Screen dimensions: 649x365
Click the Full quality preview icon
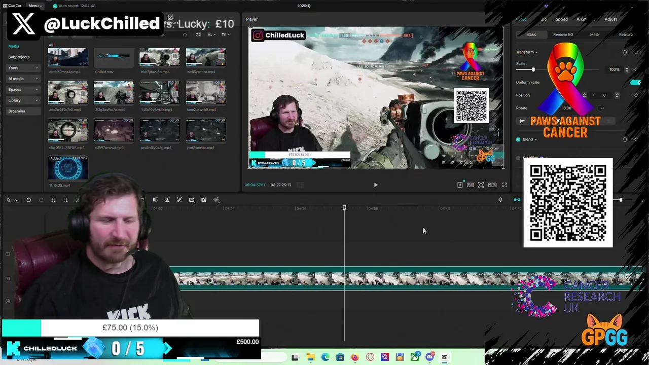471,185
